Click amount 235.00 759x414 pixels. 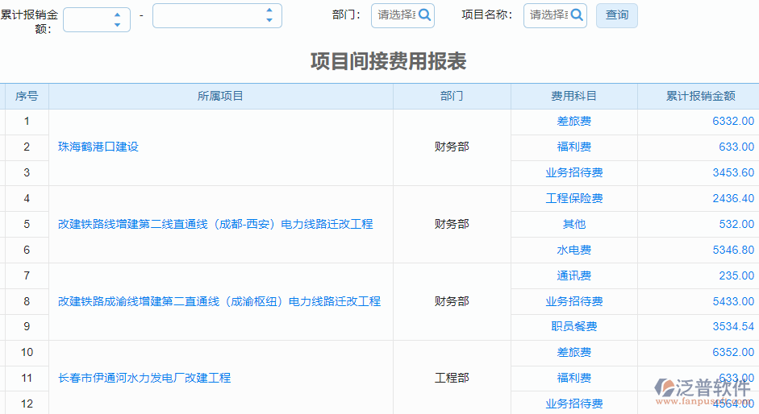(x=736, y=275)
